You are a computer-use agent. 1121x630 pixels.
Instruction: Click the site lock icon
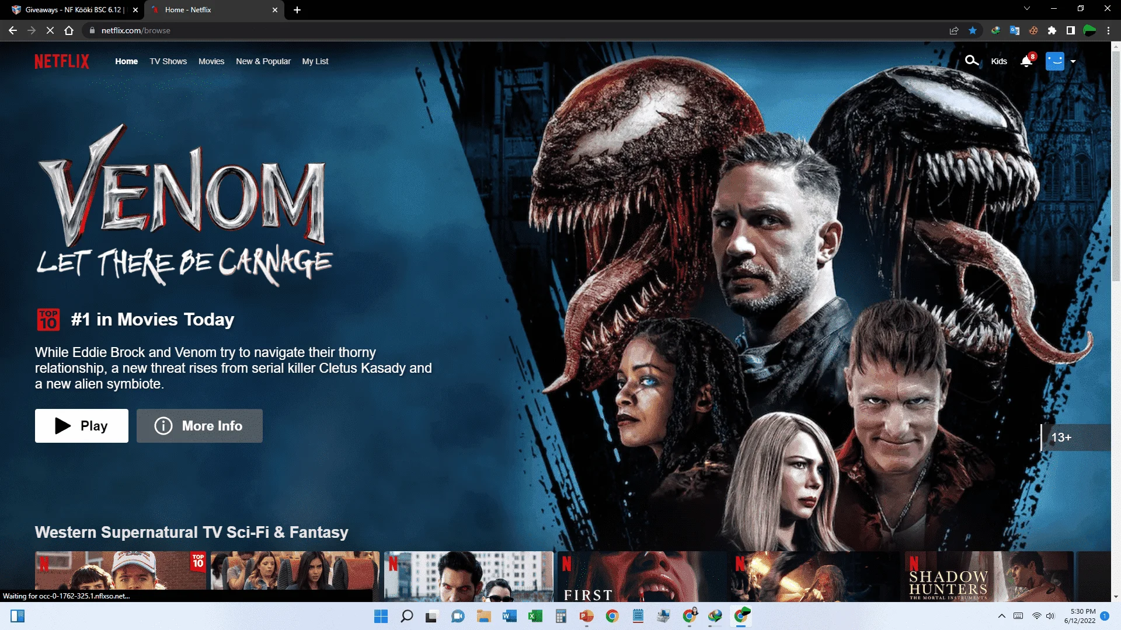[x=92, y=30]
